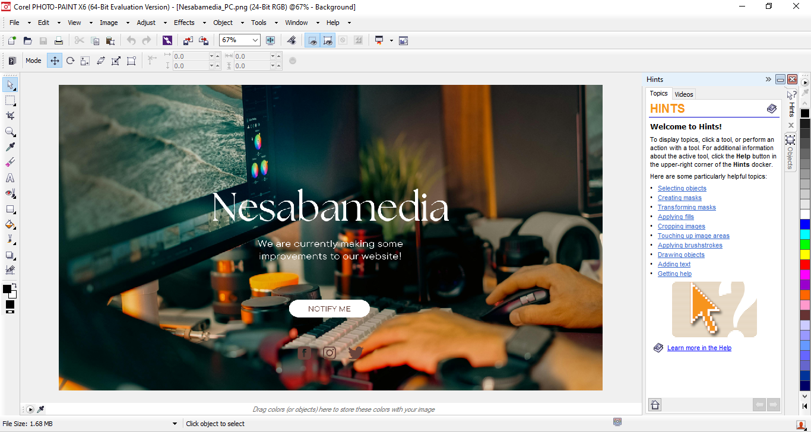
Task: Select the Fill bucket tool
Action: click(10, 224)
